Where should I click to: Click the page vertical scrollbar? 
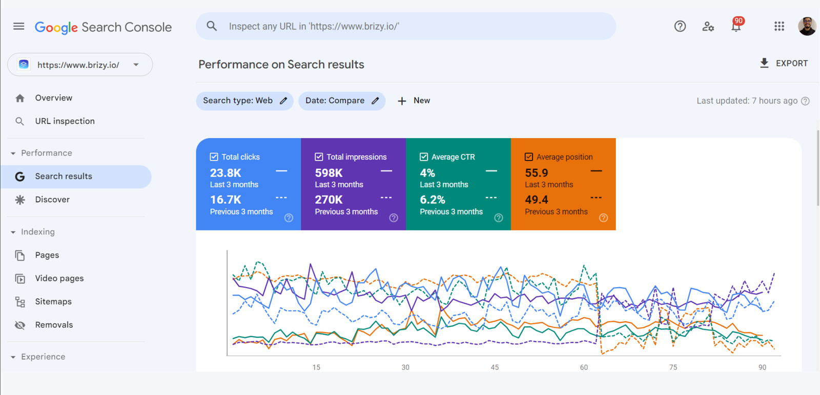coord(817,168)
